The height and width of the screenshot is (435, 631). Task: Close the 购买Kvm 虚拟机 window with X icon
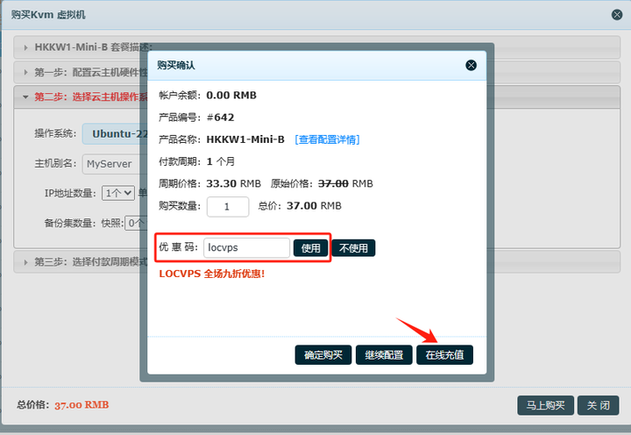617,15
